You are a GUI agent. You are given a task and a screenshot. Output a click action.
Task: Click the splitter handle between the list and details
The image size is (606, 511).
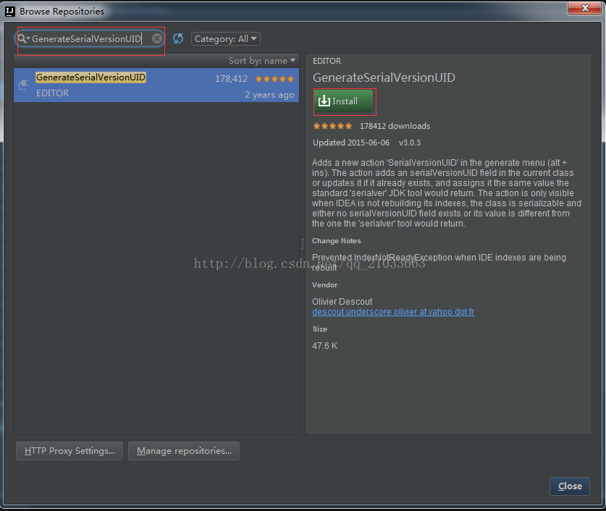(x=302, y=243)
